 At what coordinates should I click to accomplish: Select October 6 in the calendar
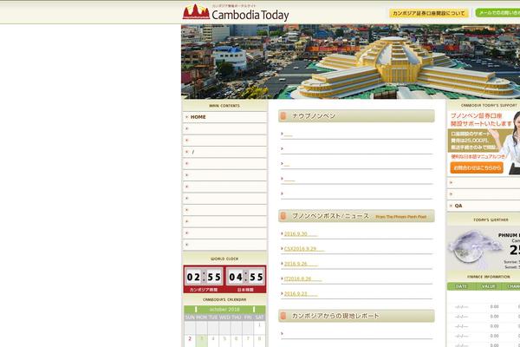pyautogui.click(x=236, y=340)
